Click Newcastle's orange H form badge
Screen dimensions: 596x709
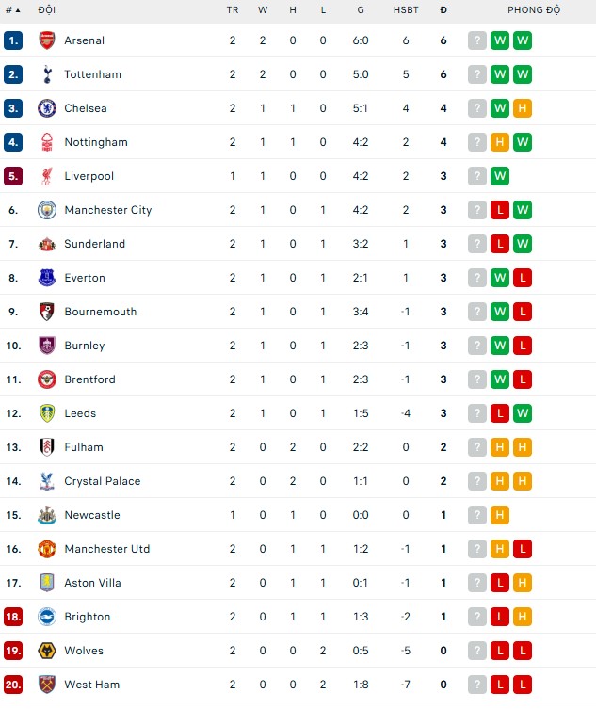point(500,515)
